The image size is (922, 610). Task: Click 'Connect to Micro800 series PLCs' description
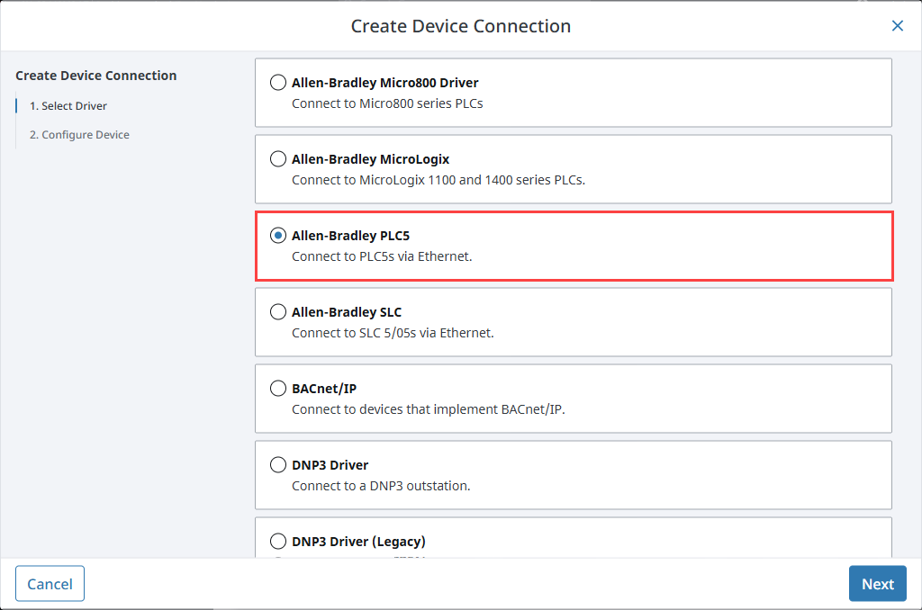tap(387, 103)
